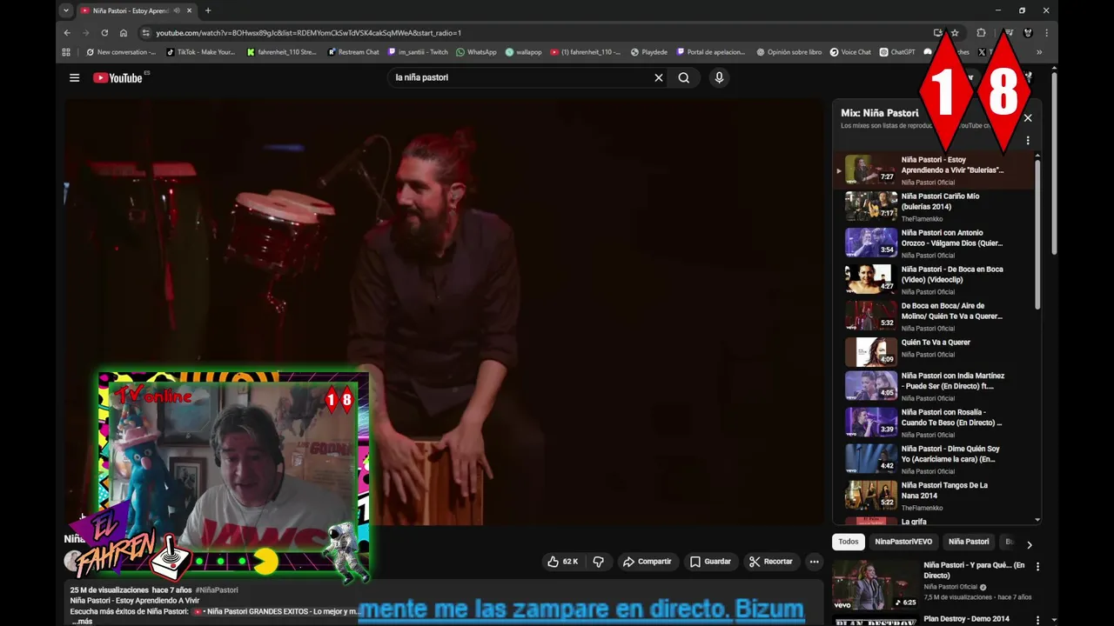Open 'De Boca en Boca/ Aire de Molino' title
Viewport: 1114px width, 626px height.
point(951,311)
